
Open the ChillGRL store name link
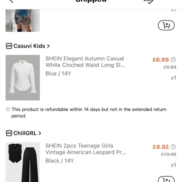coord(25,133)
